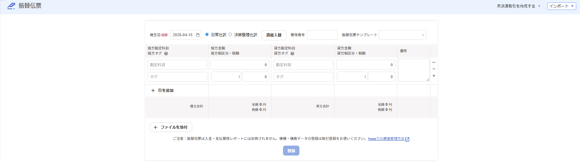Focus the 貸方 タグ field

(x=303, y=77)
